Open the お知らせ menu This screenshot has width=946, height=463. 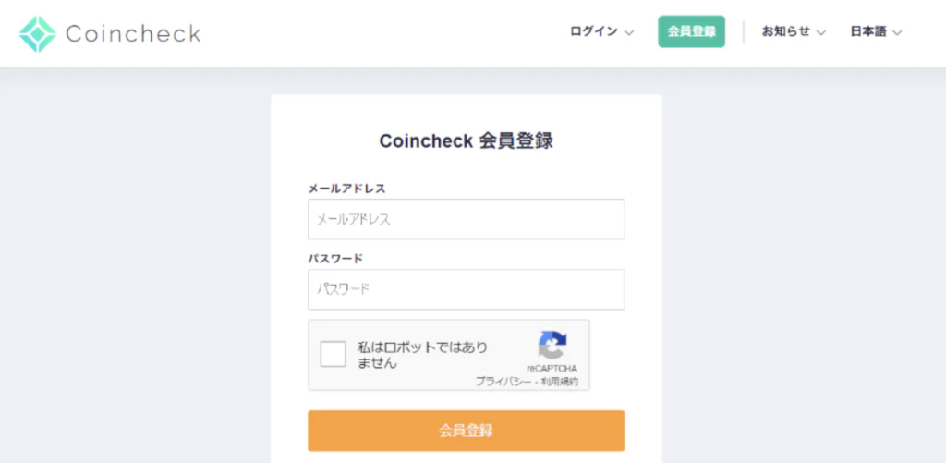click(x=786, y=31)
